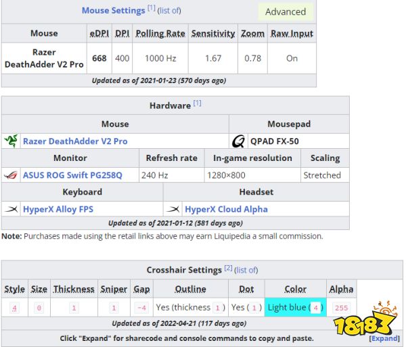The width and height of the screenshot is (406, 347).
Task: Click the Light blue color cell
Action: [x=295, y=307]
